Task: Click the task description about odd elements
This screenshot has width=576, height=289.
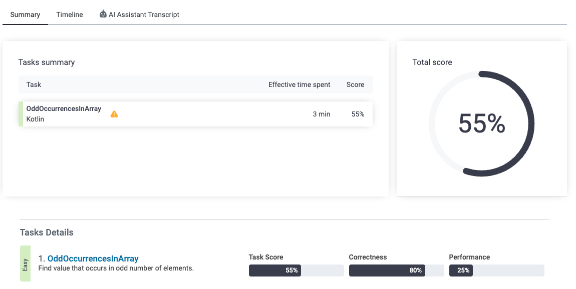Action: (x=116, y=268)
